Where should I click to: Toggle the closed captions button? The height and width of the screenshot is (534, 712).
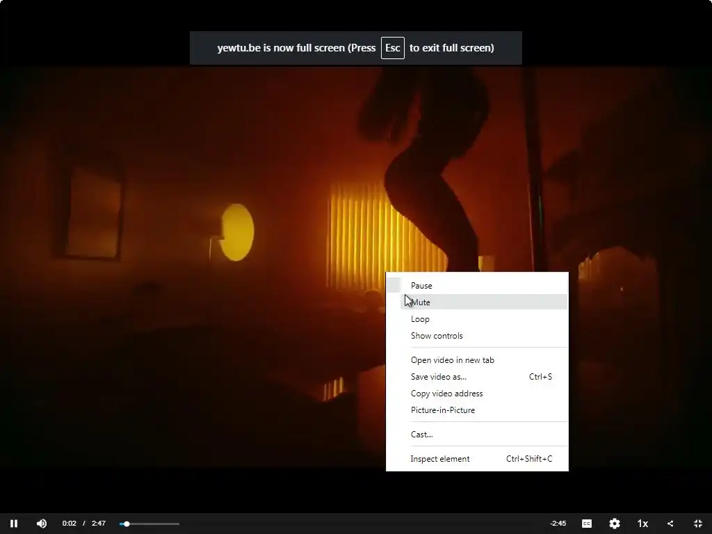point(587,524)
